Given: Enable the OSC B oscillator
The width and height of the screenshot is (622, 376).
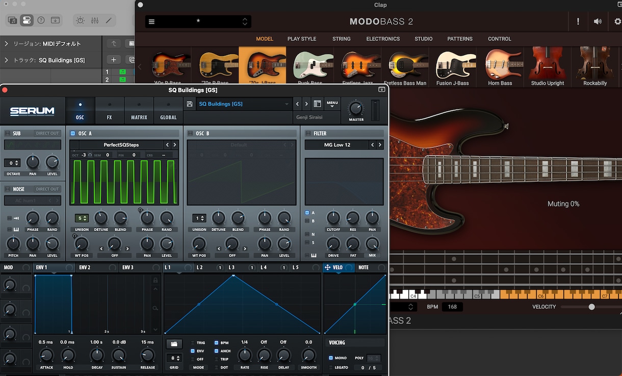Looking at the screenshot, I should (x=190, y=133).
